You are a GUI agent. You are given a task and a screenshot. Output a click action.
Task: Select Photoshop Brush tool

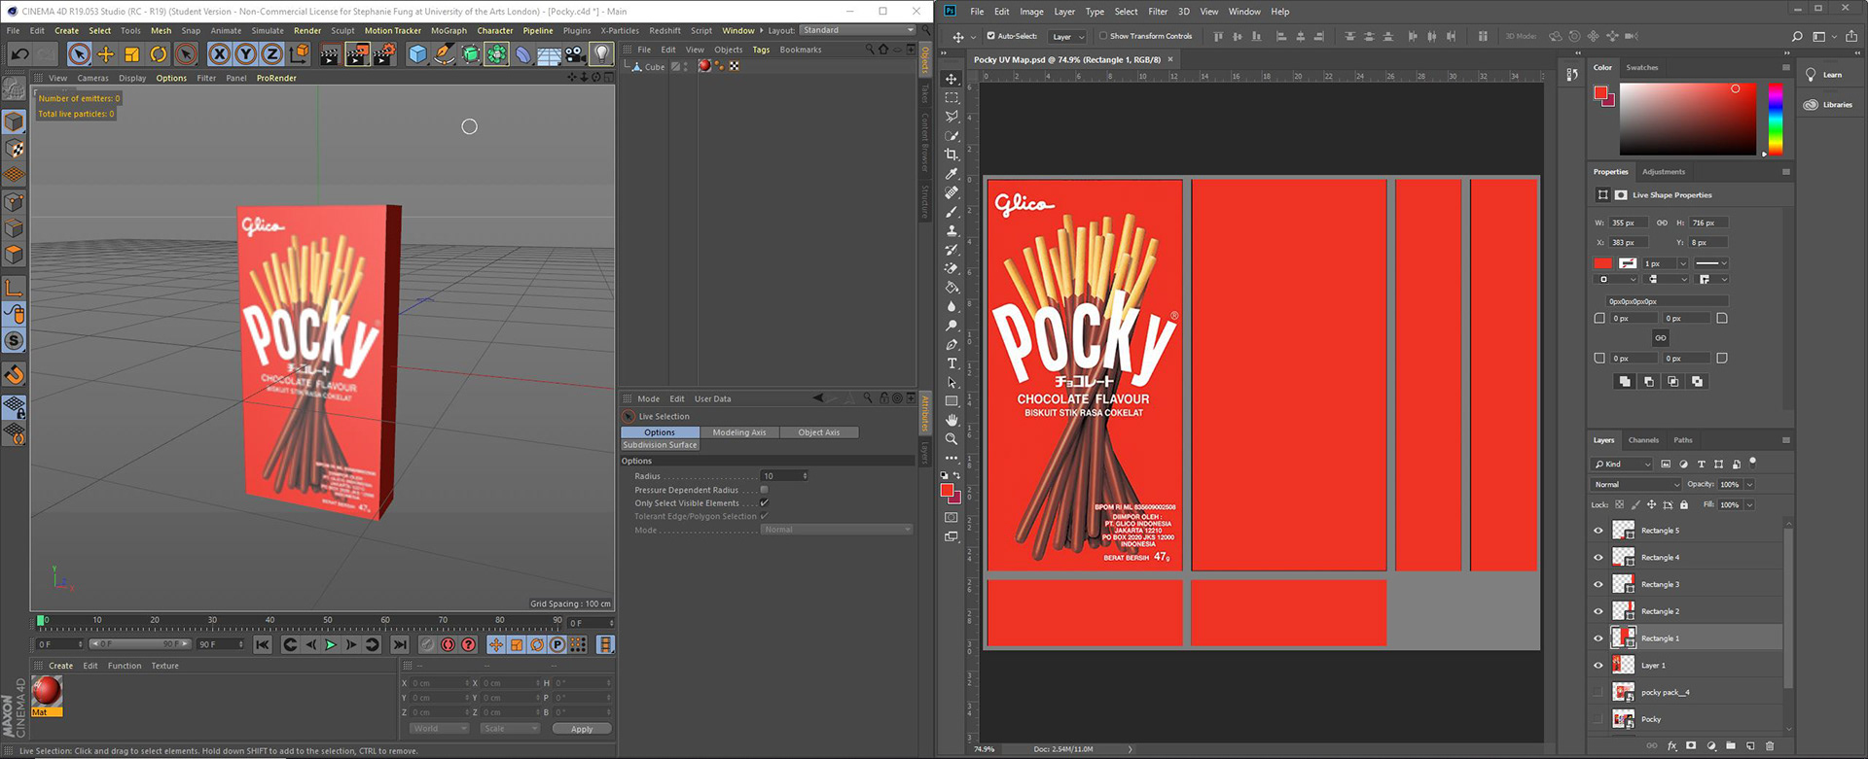point(952,212)
